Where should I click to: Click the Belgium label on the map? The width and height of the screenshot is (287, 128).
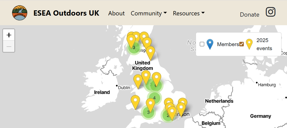[x=211, y=123]
